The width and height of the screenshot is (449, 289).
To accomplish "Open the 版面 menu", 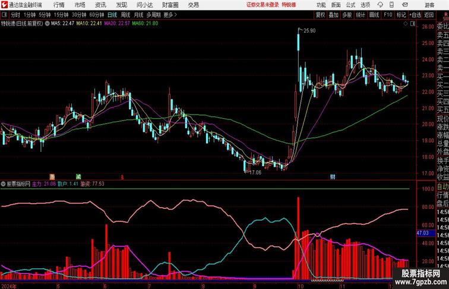I will point(336,5).
